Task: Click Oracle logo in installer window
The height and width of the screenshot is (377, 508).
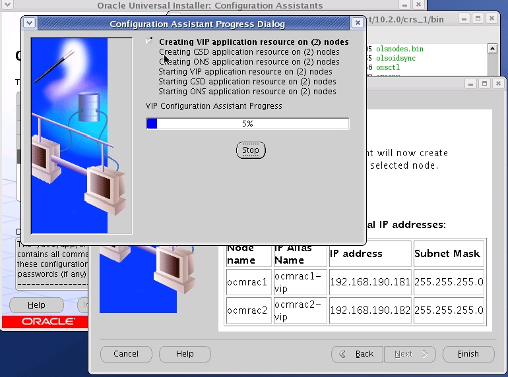Action: 48,322
